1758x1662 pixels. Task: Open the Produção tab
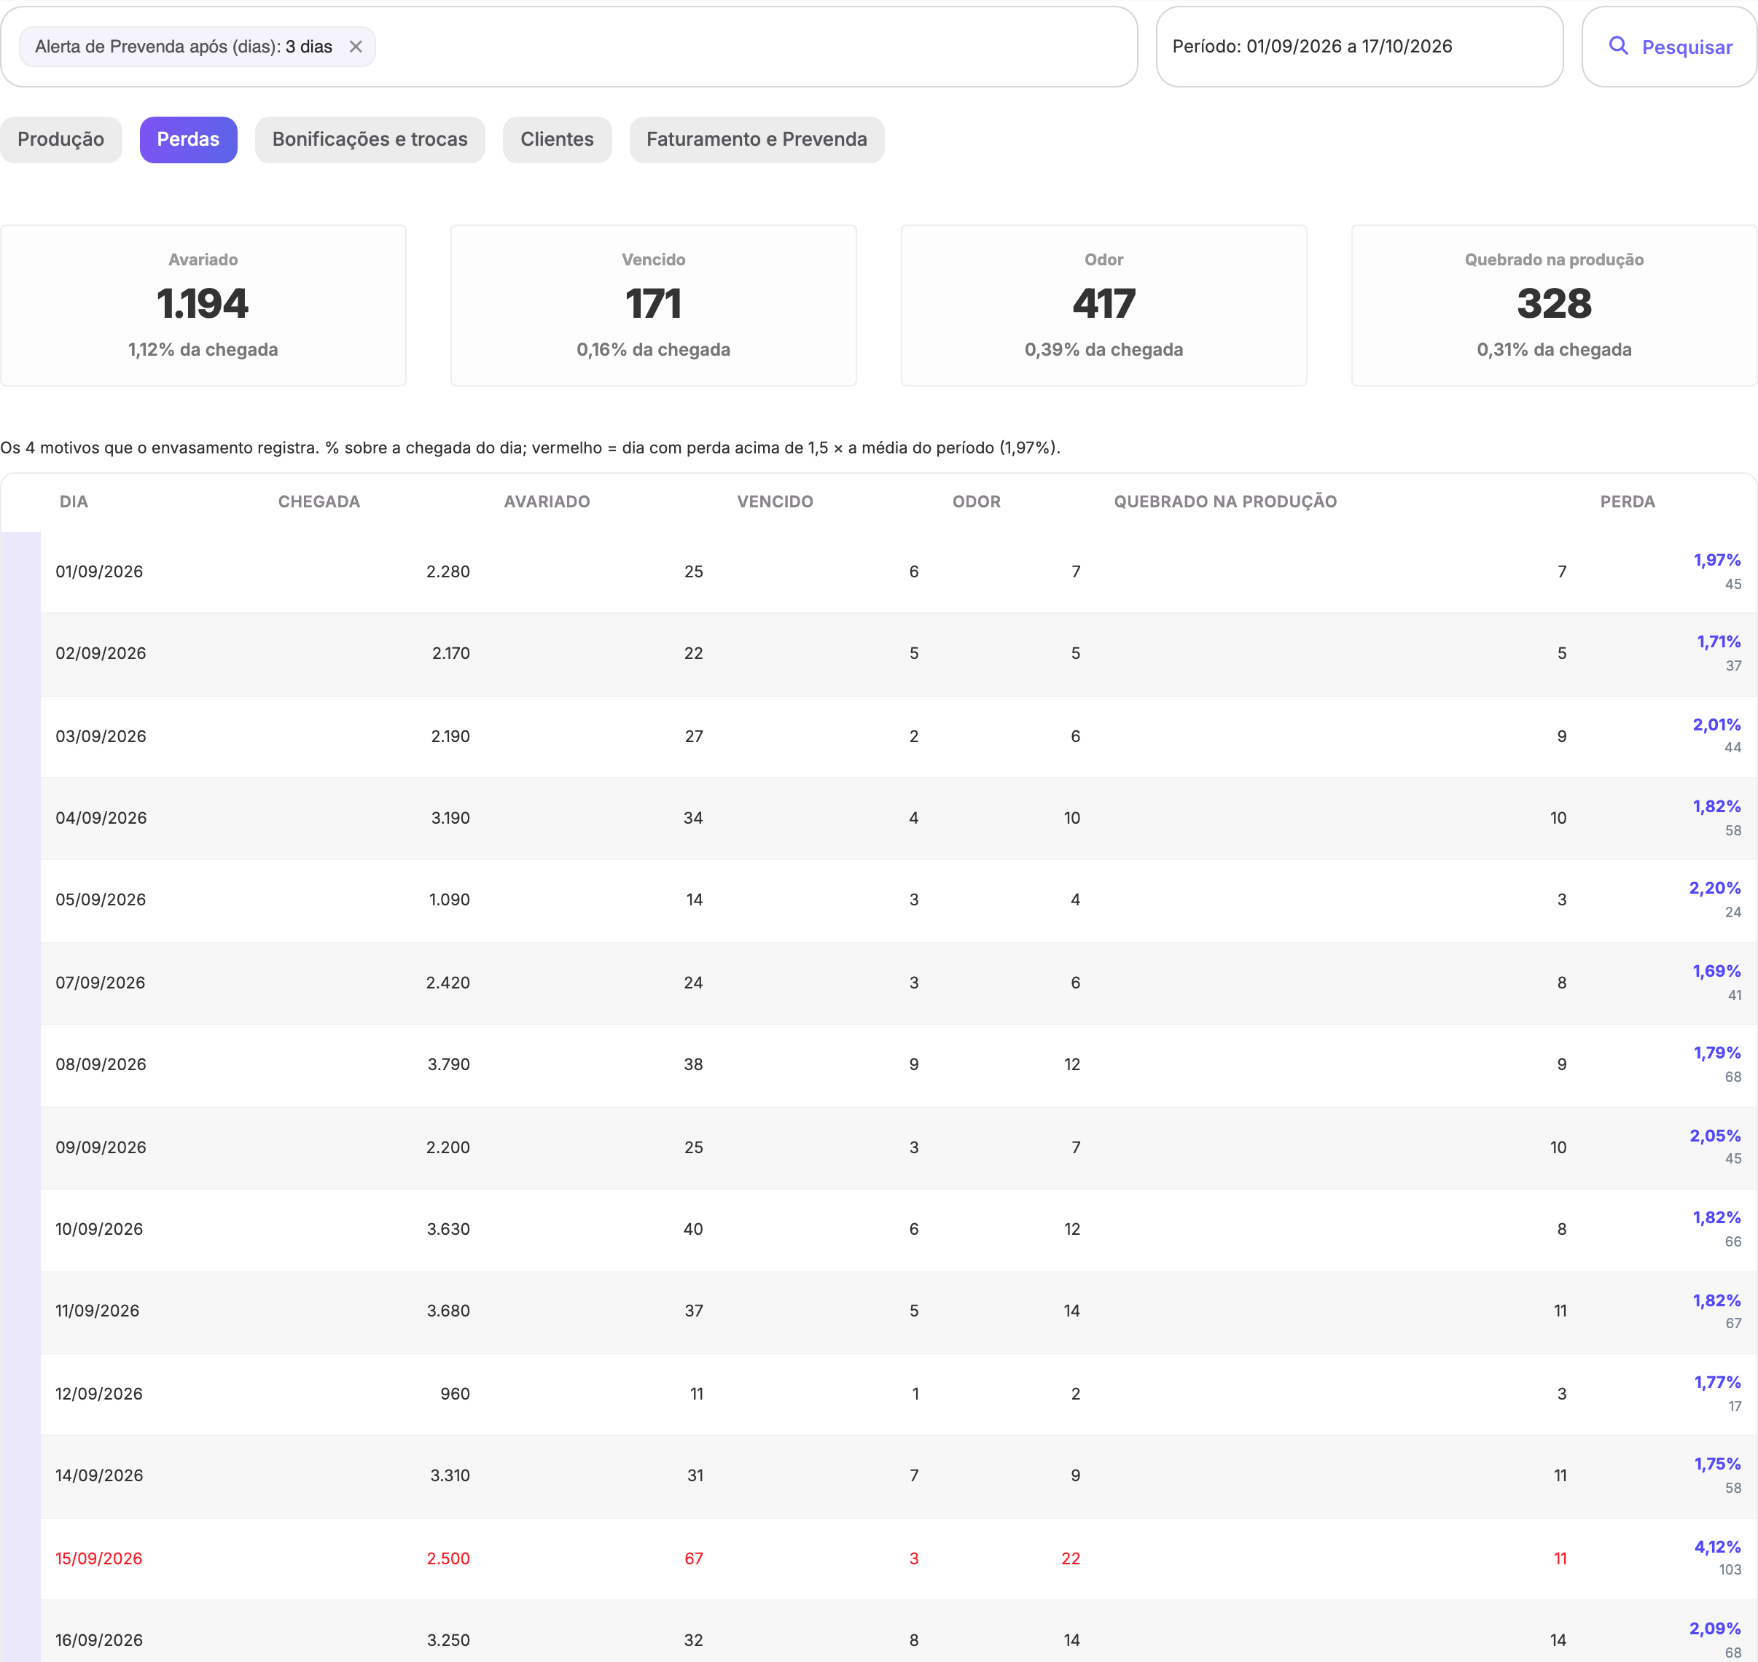tap(61, 139)
